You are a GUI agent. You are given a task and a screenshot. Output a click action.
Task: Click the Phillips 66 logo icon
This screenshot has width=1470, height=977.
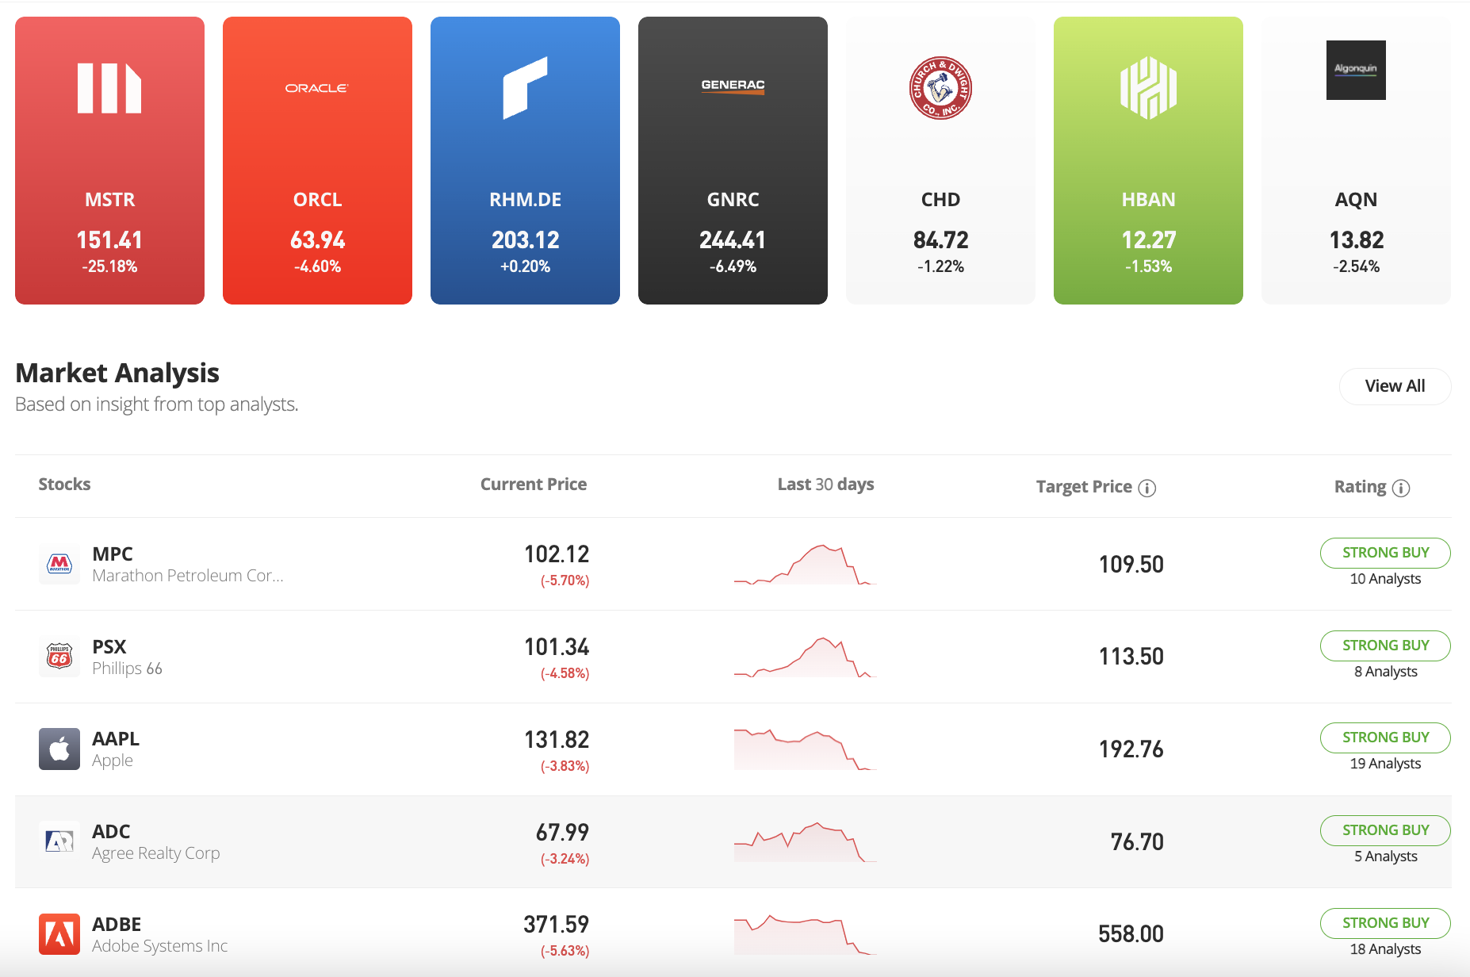(59, 657)
